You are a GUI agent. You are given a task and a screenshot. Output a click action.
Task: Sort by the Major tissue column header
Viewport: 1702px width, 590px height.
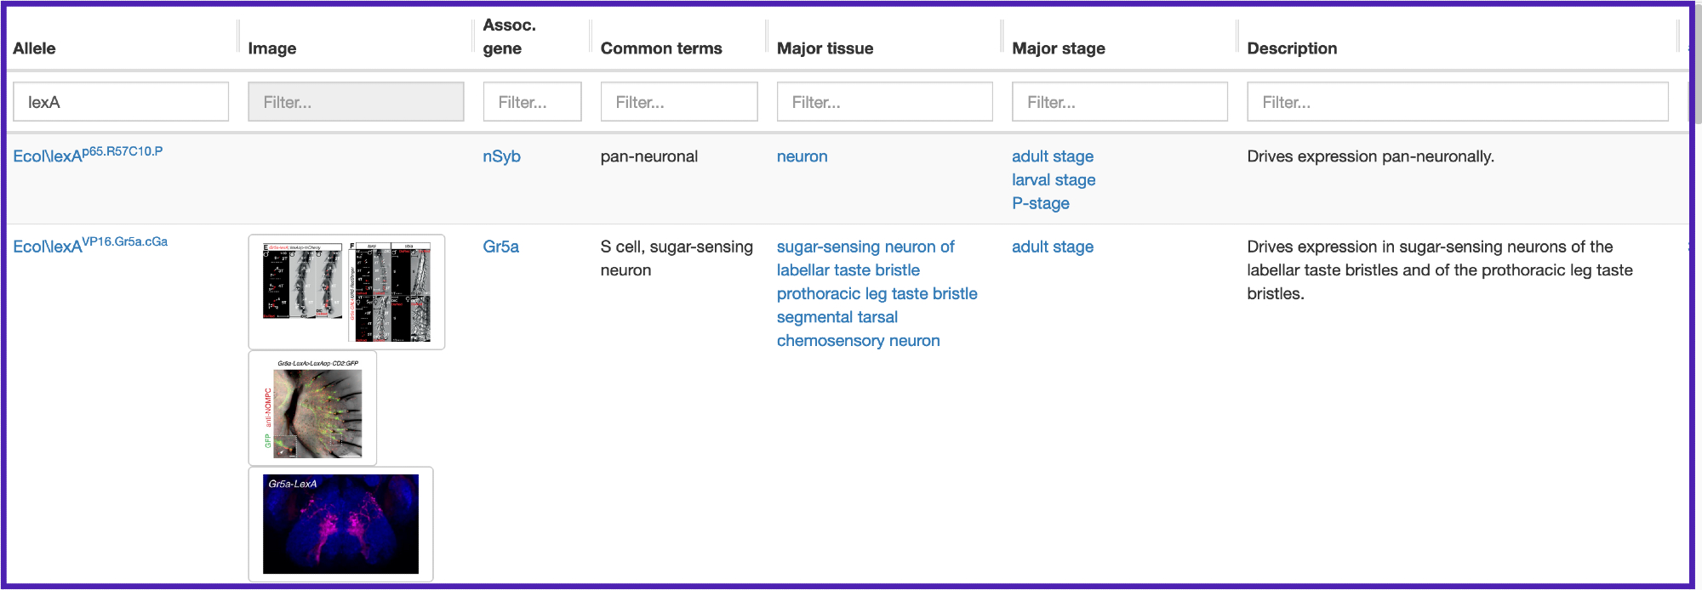[x=825, y=48]
